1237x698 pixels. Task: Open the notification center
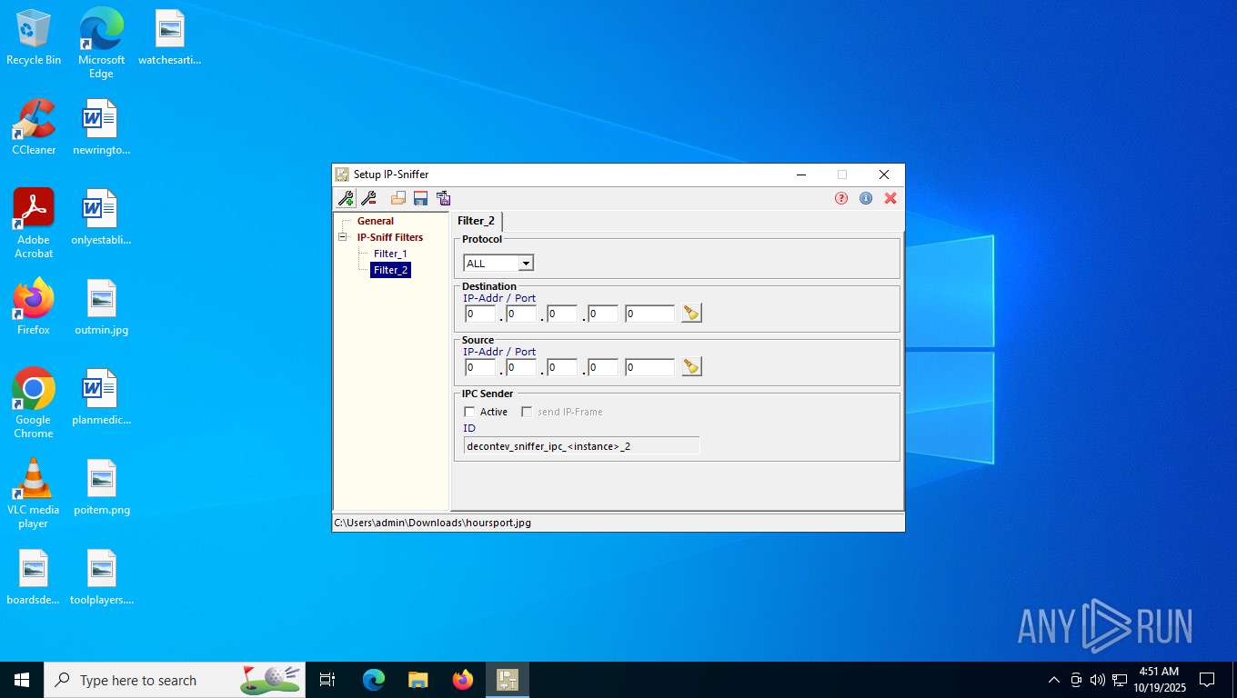[x=1207, y=680]
